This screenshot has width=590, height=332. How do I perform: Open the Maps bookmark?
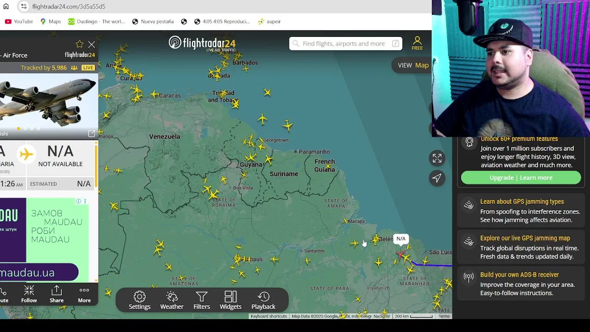(x=50, y=21)
